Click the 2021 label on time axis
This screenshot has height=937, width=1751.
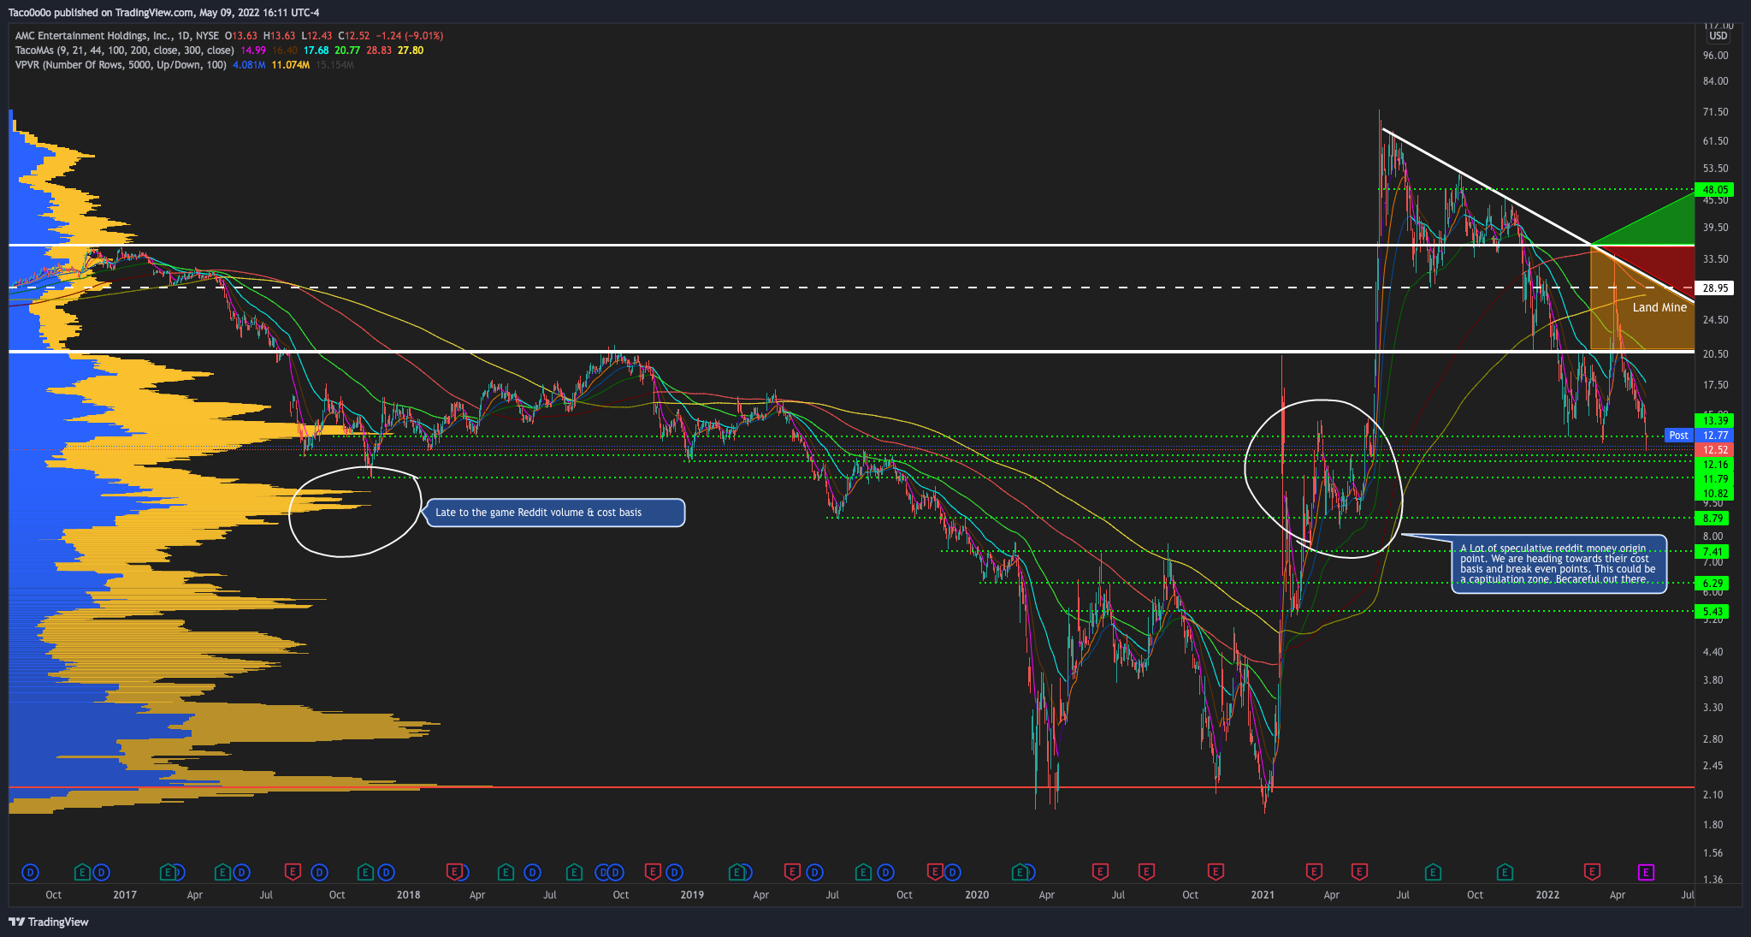coord(1262,895)
